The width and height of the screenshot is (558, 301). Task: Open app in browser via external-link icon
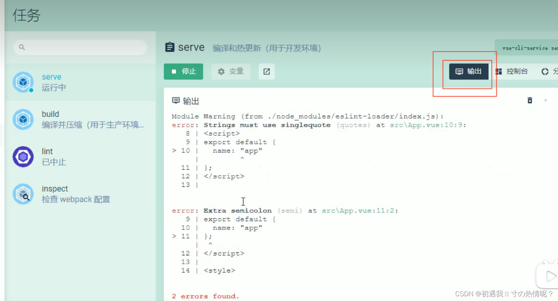point(267,71)
